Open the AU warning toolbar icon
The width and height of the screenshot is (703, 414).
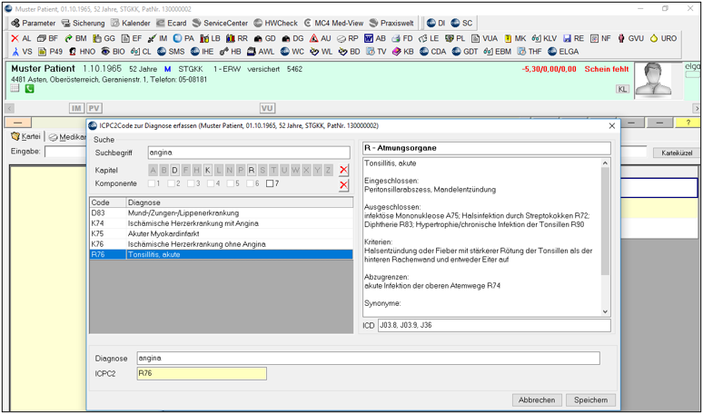(320, 38)
